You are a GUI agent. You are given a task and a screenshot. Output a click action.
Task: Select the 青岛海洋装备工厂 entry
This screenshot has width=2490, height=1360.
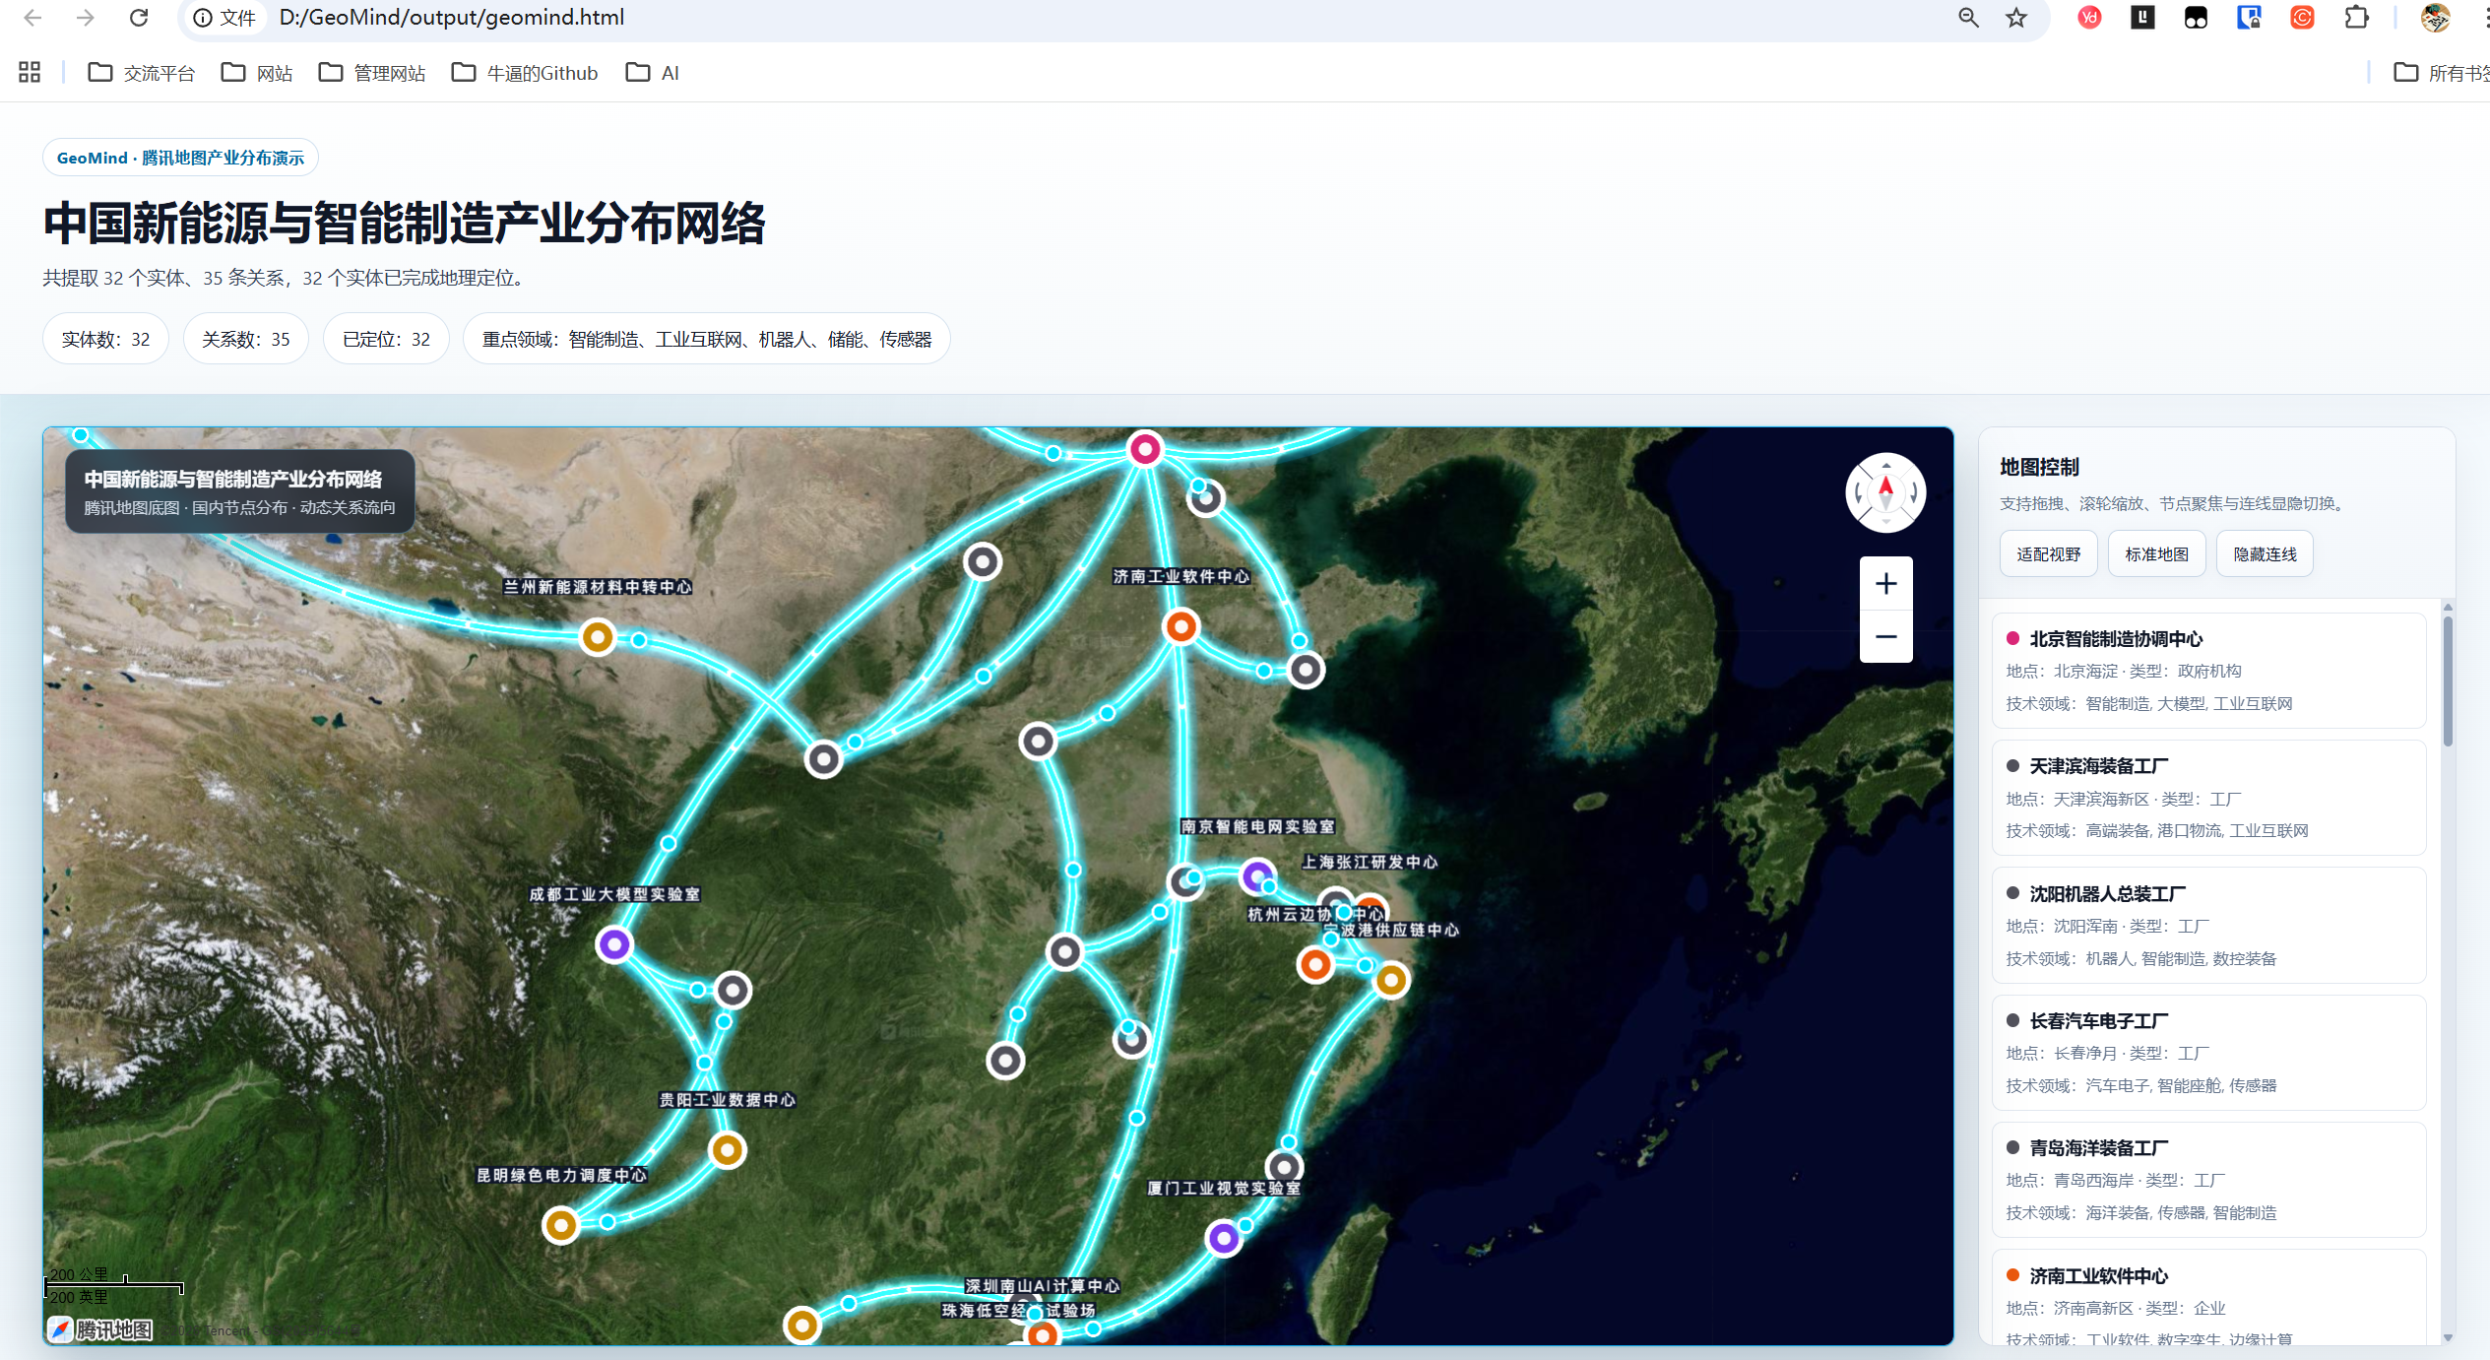(2208, 1179)
